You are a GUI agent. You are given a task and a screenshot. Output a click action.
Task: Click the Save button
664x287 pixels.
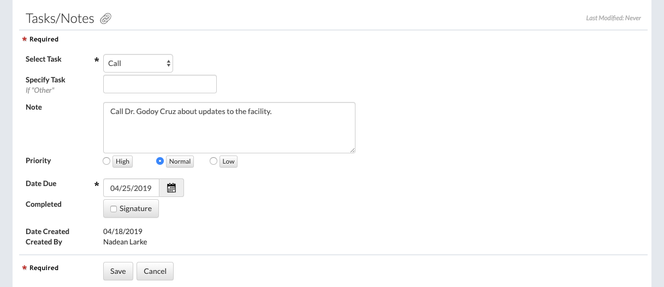click(x=118, y=271)
